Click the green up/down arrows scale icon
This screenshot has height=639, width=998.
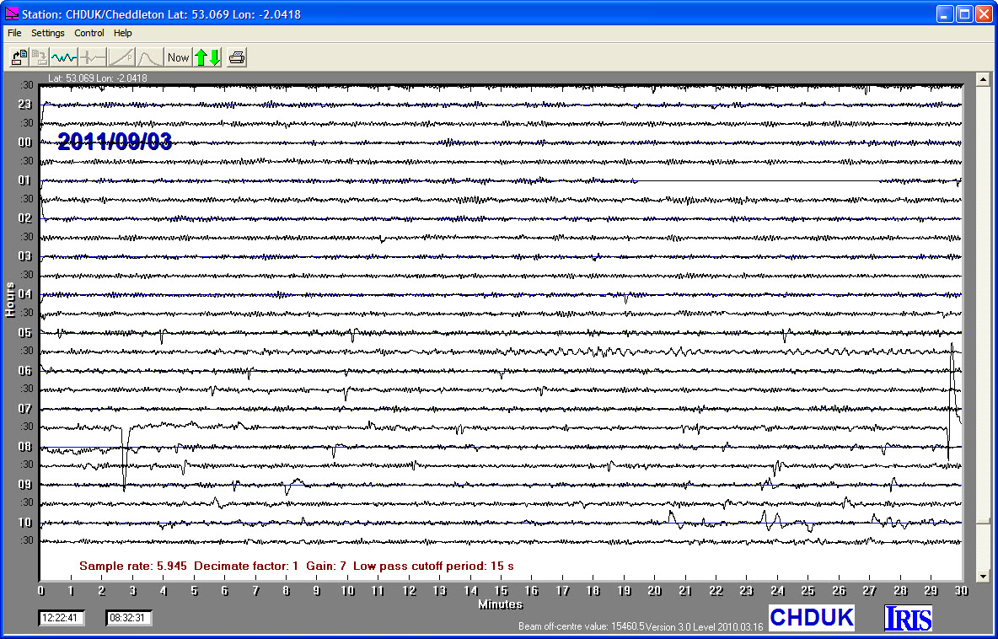pos(207,57)
